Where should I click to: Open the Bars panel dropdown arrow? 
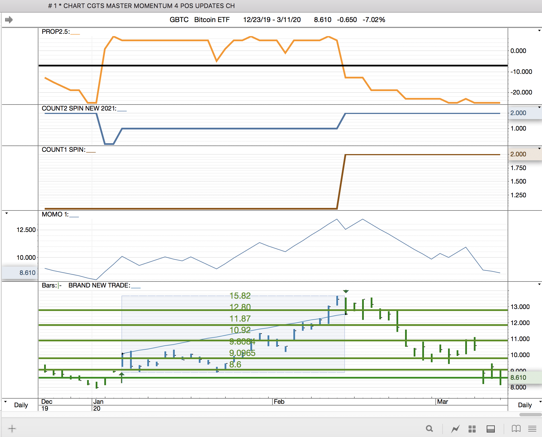click(539, 284)
